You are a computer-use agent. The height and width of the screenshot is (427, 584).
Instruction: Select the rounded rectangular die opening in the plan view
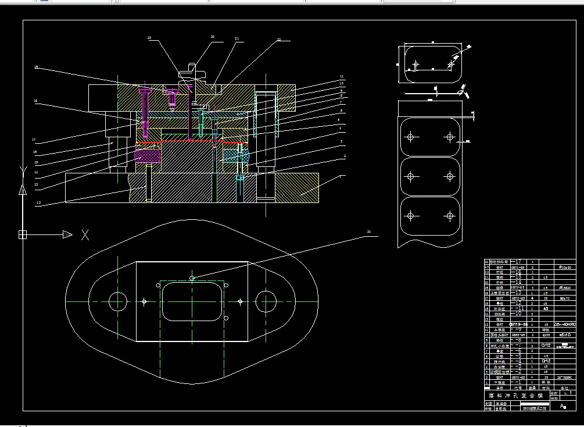[192, 301]
